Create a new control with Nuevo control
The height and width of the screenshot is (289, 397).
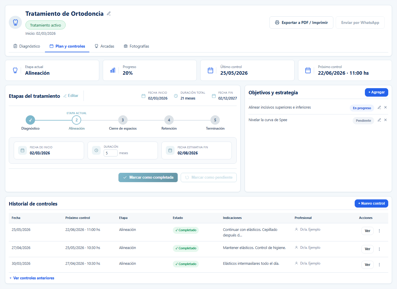[x=371, y=203]
